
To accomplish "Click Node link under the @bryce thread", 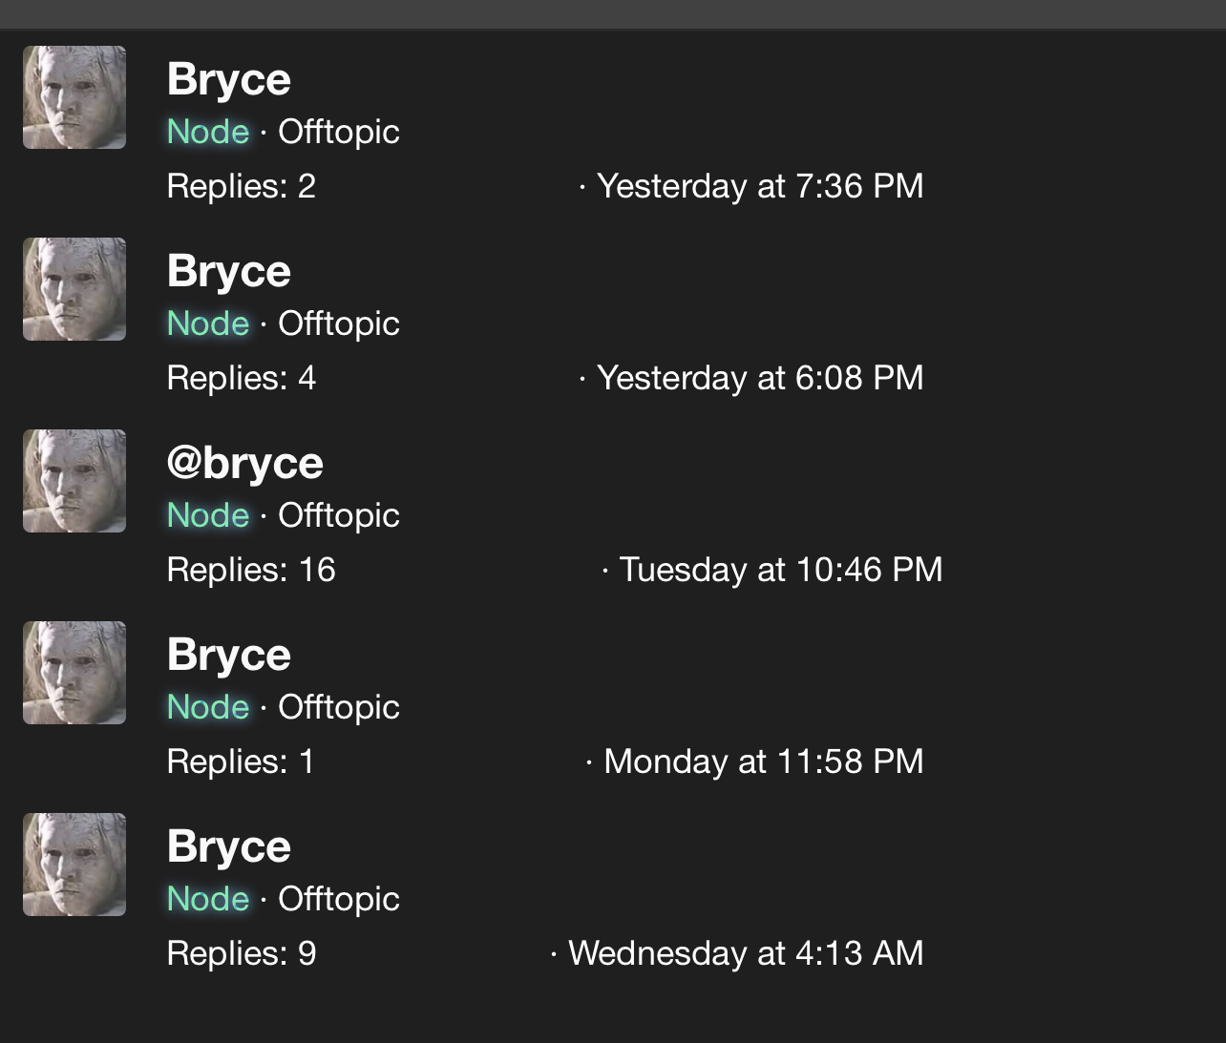I will [207, 515].
